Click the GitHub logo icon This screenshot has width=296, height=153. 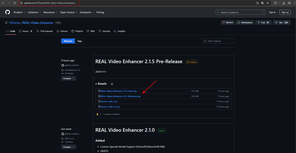[7, 12]
